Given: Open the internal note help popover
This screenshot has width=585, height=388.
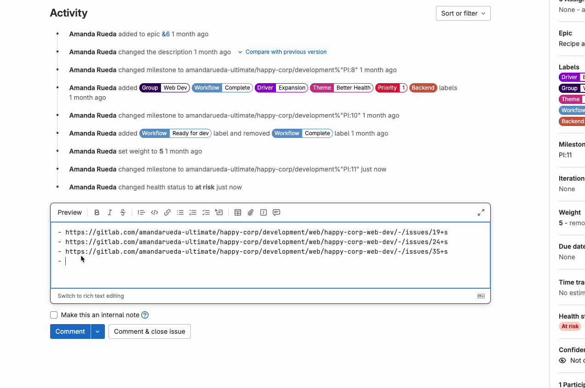Looking at the screenshot, I should 145,315.
